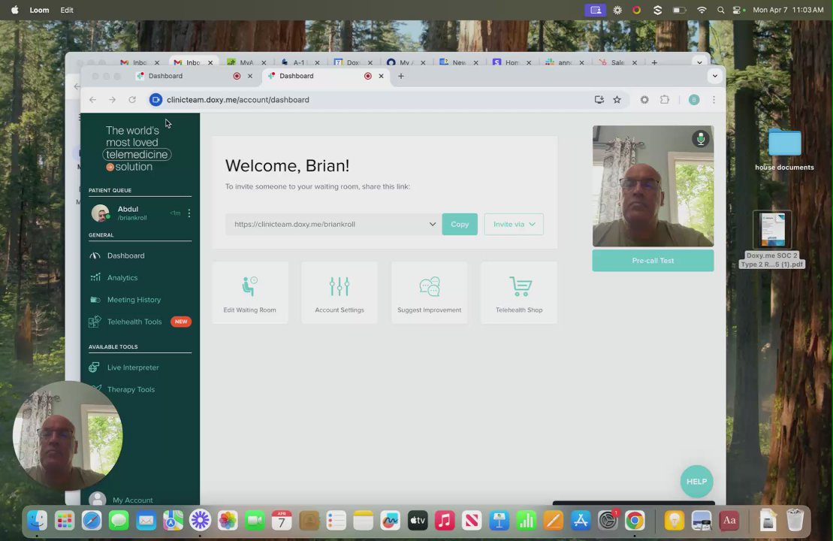Click the browser back arrow

(x=93, y=100)
